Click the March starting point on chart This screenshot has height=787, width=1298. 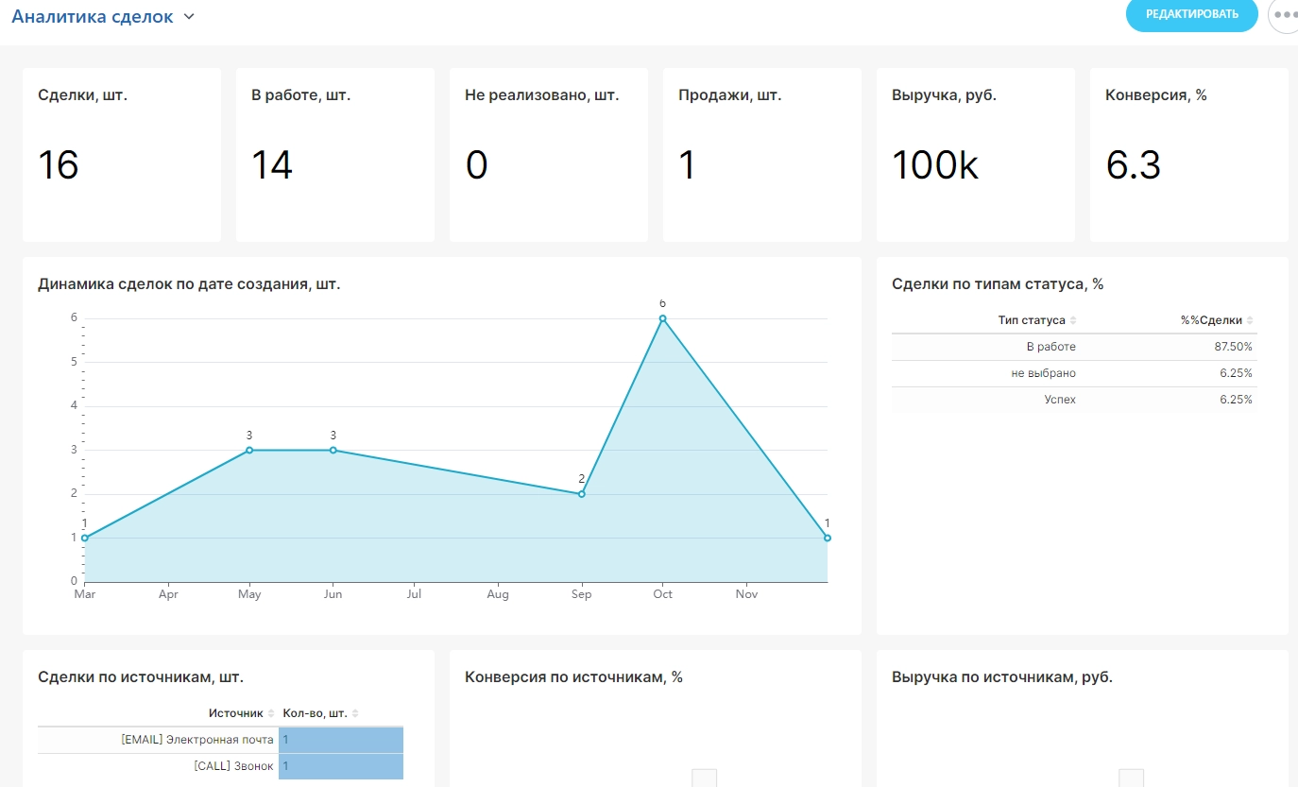(85, 538)
